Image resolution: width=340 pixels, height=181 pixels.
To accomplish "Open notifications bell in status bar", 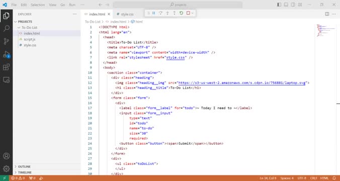I will 334,178.
